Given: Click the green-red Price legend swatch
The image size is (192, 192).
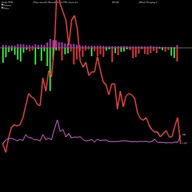Looking at the screenshot, I should pyautogui.click(x=2, y=8).
